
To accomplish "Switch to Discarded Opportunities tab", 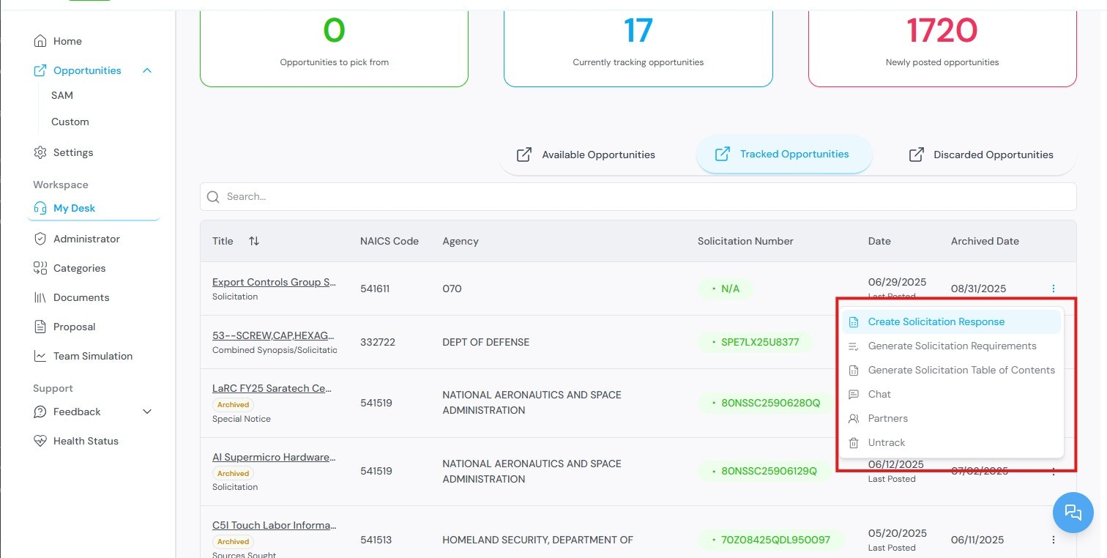I will (x=981, y=155).
